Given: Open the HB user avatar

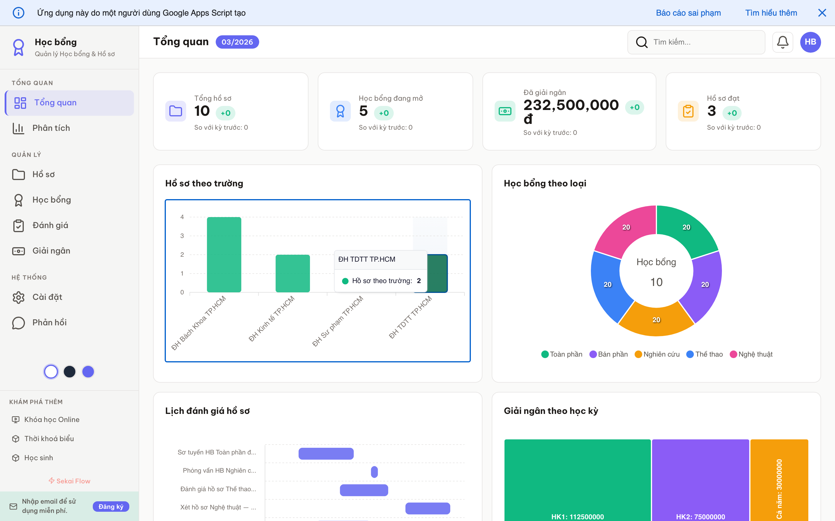Looking at the screenshot, I should click(810, 42).
